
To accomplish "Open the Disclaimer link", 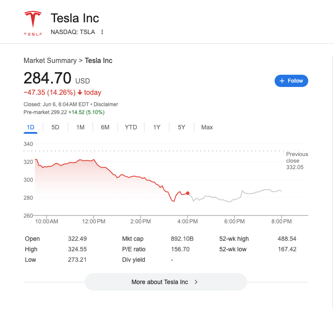I will [x=106, y=104].
